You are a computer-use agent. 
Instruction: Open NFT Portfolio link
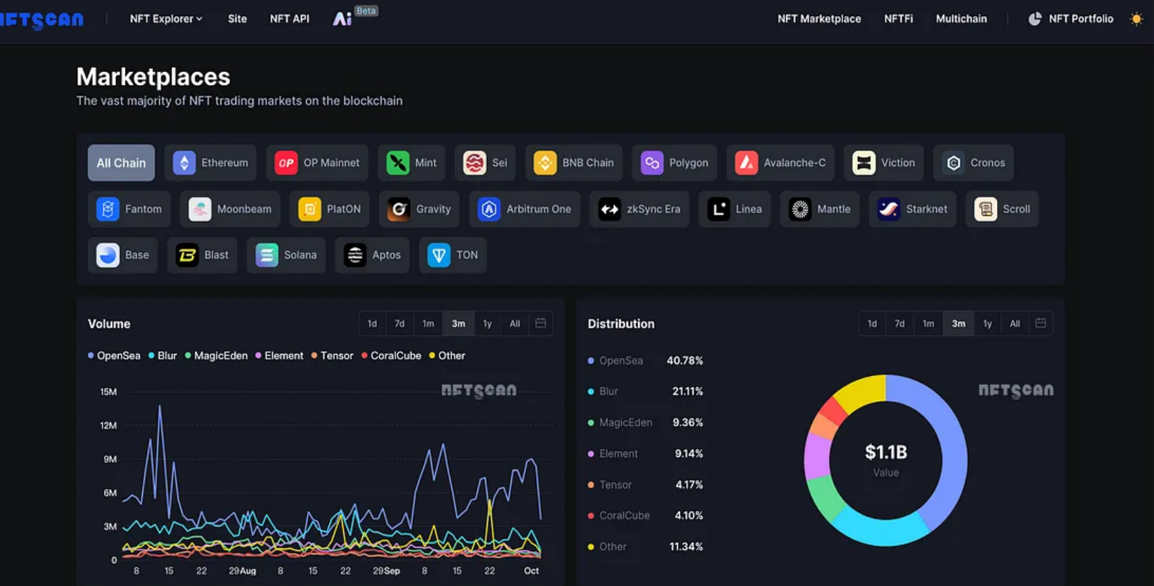1080,19
